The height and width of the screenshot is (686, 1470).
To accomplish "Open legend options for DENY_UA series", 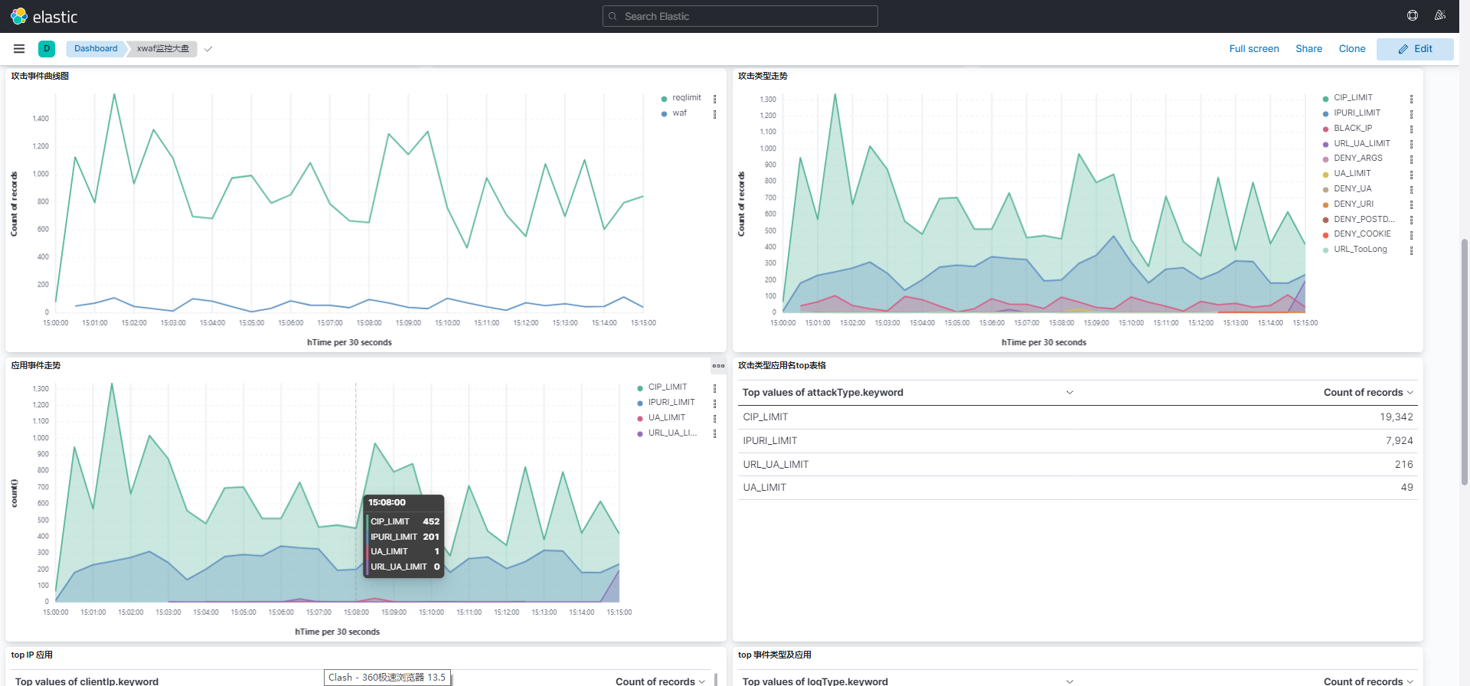I will pyautogui.click(x=1411, y=189).
